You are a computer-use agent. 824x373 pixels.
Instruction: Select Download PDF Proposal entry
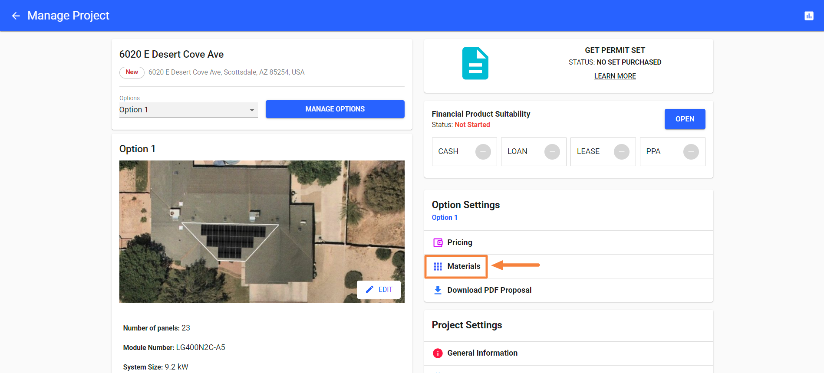pyautogui.click(x=489, y=290)
